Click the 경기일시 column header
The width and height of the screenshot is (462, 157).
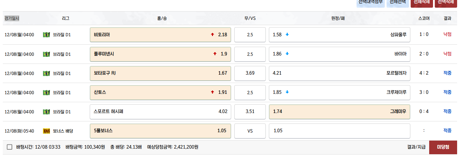coord(12,18)
